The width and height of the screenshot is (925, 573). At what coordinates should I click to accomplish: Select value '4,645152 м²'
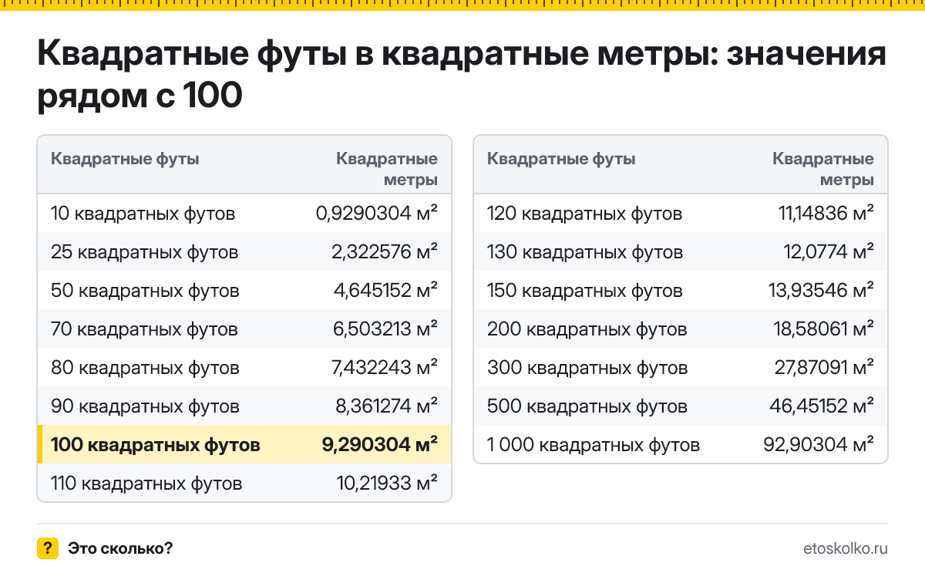pyautogui.click(x=385, y=291)
